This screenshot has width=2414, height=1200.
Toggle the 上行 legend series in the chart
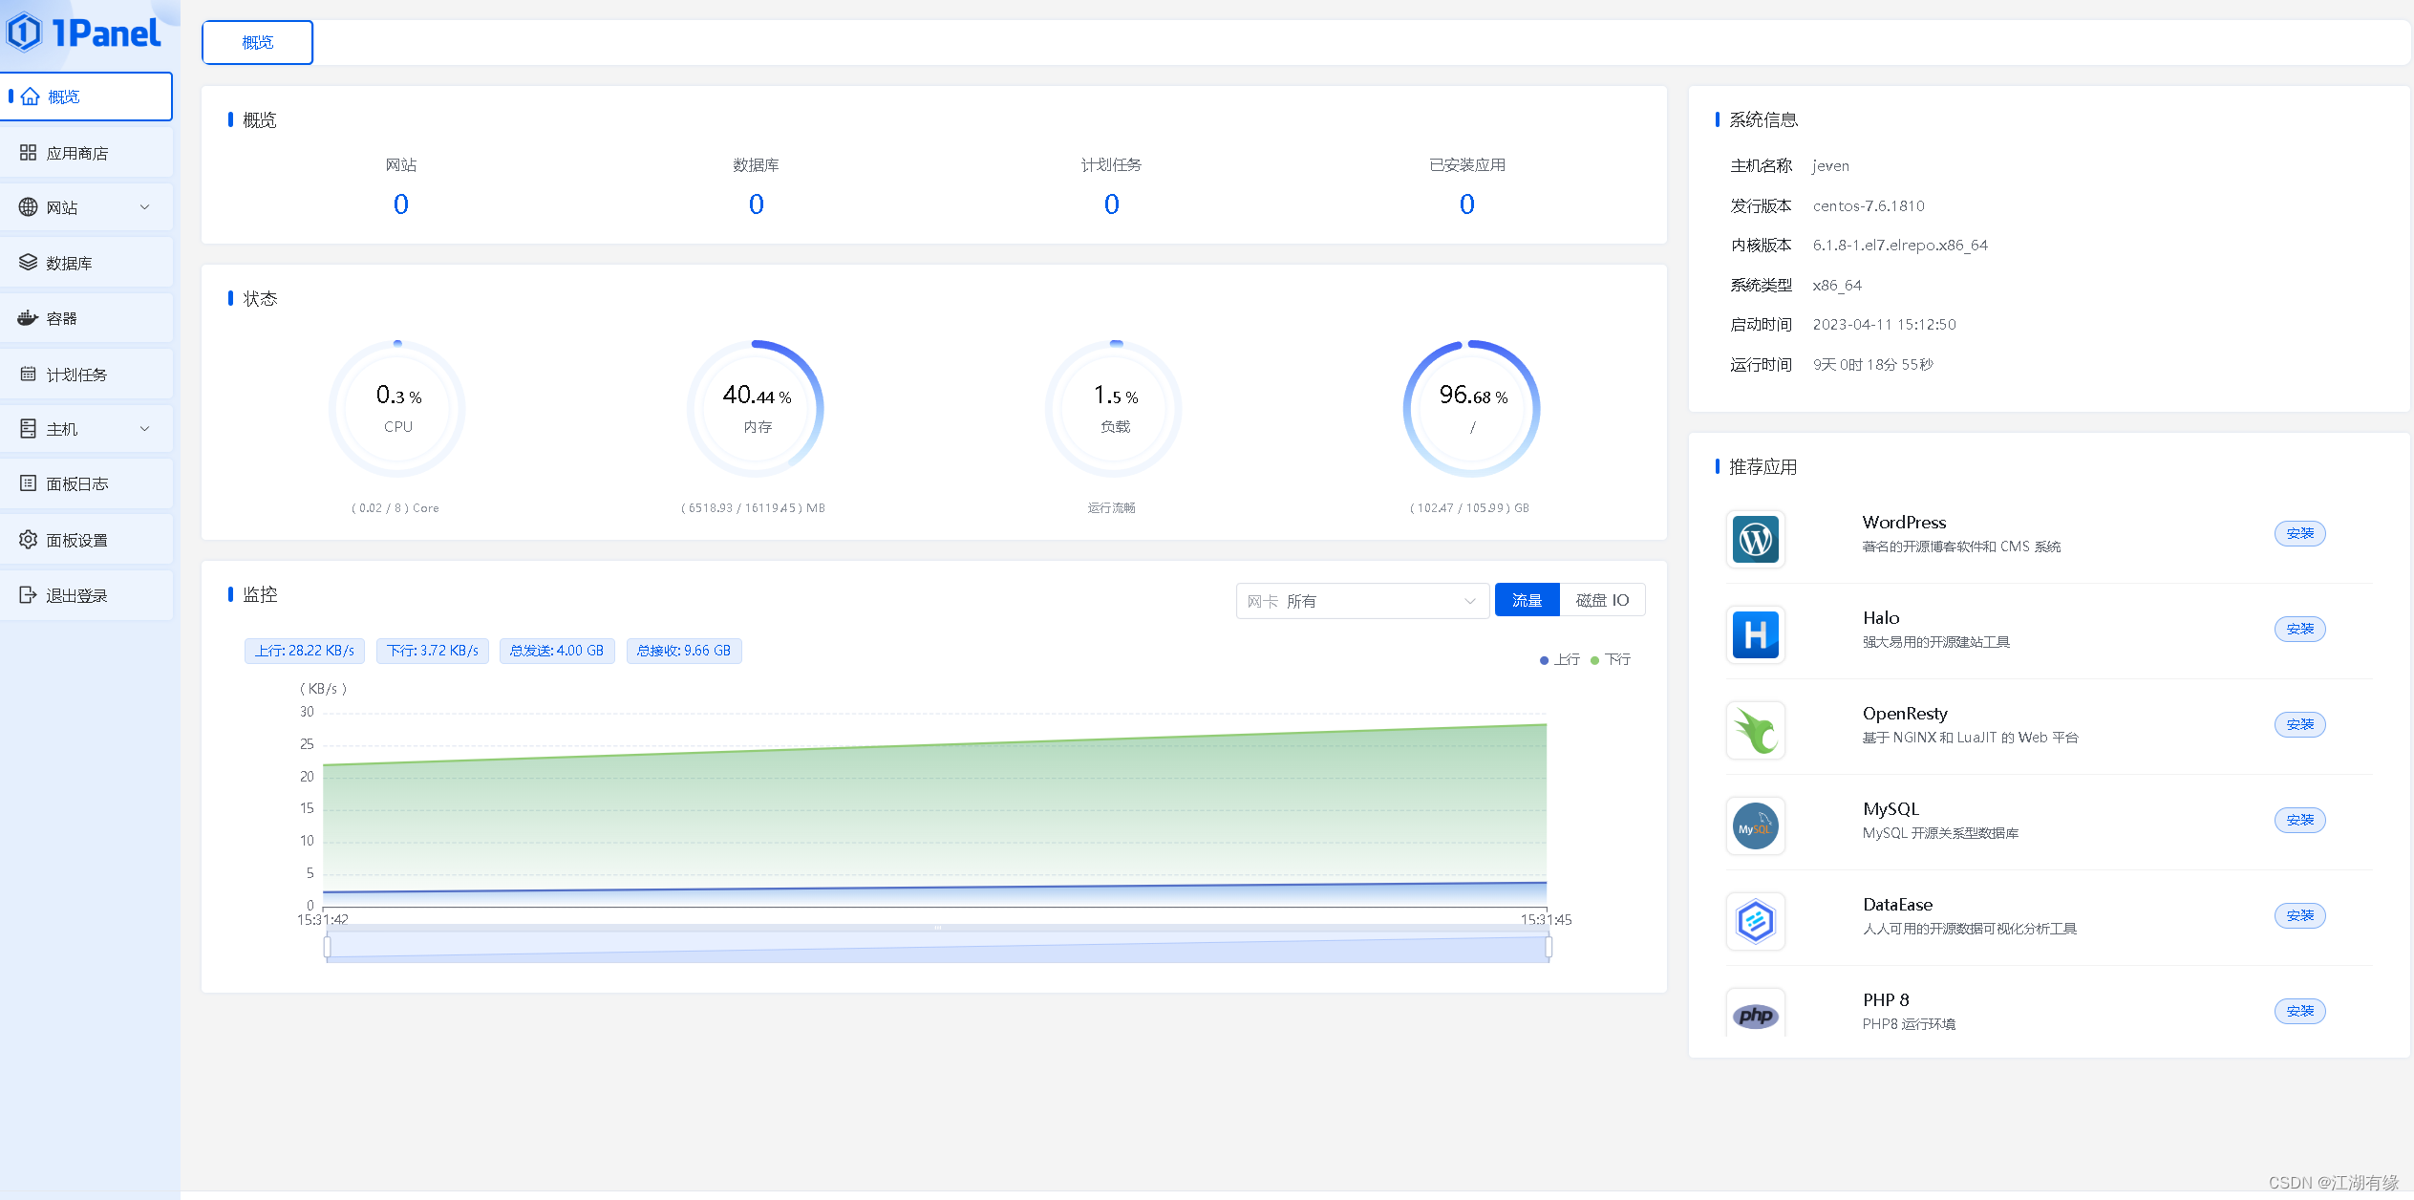pyautogui.click(x=1560, y=660)
